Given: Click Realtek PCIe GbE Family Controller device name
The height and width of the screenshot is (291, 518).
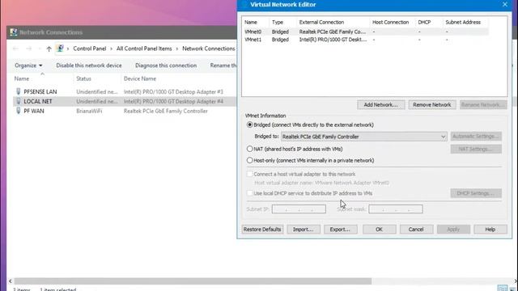Looking at the screenshot, I should [x=165, y=111].
